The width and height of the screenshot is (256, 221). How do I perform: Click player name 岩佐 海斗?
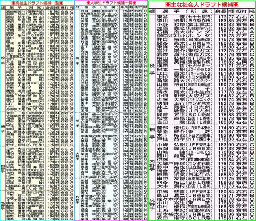pos(171,55)
